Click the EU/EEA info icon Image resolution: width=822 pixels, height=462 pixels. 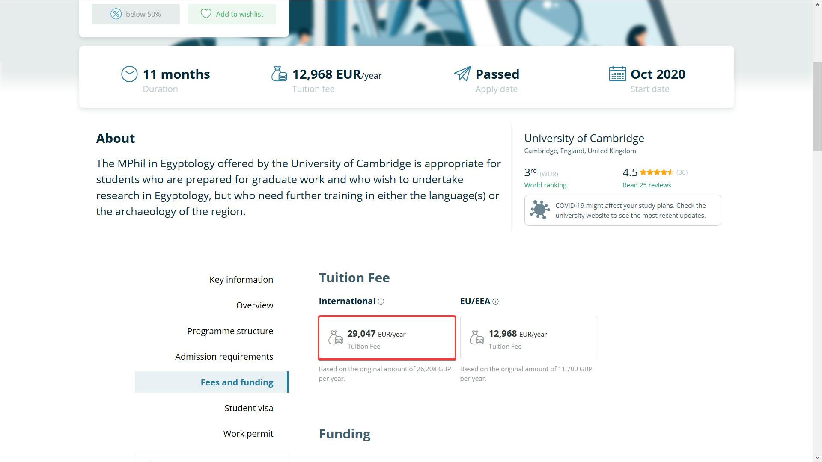click(495, 302)
